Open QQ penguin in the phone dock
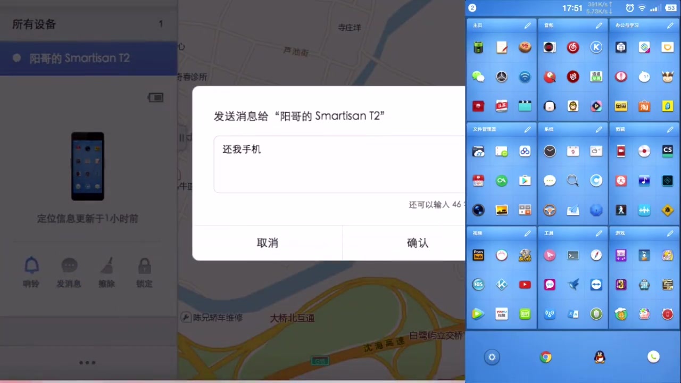681x383 pixels. click(600, 357)
